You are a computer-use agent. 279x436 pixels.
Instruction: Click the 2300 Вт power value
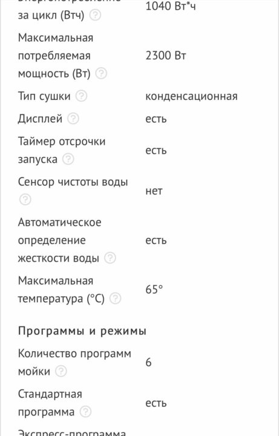(x=166, y=56)
